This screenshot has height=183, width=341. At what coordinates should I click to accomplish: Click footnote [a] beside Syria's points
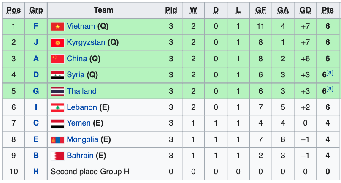click(330, 73)
